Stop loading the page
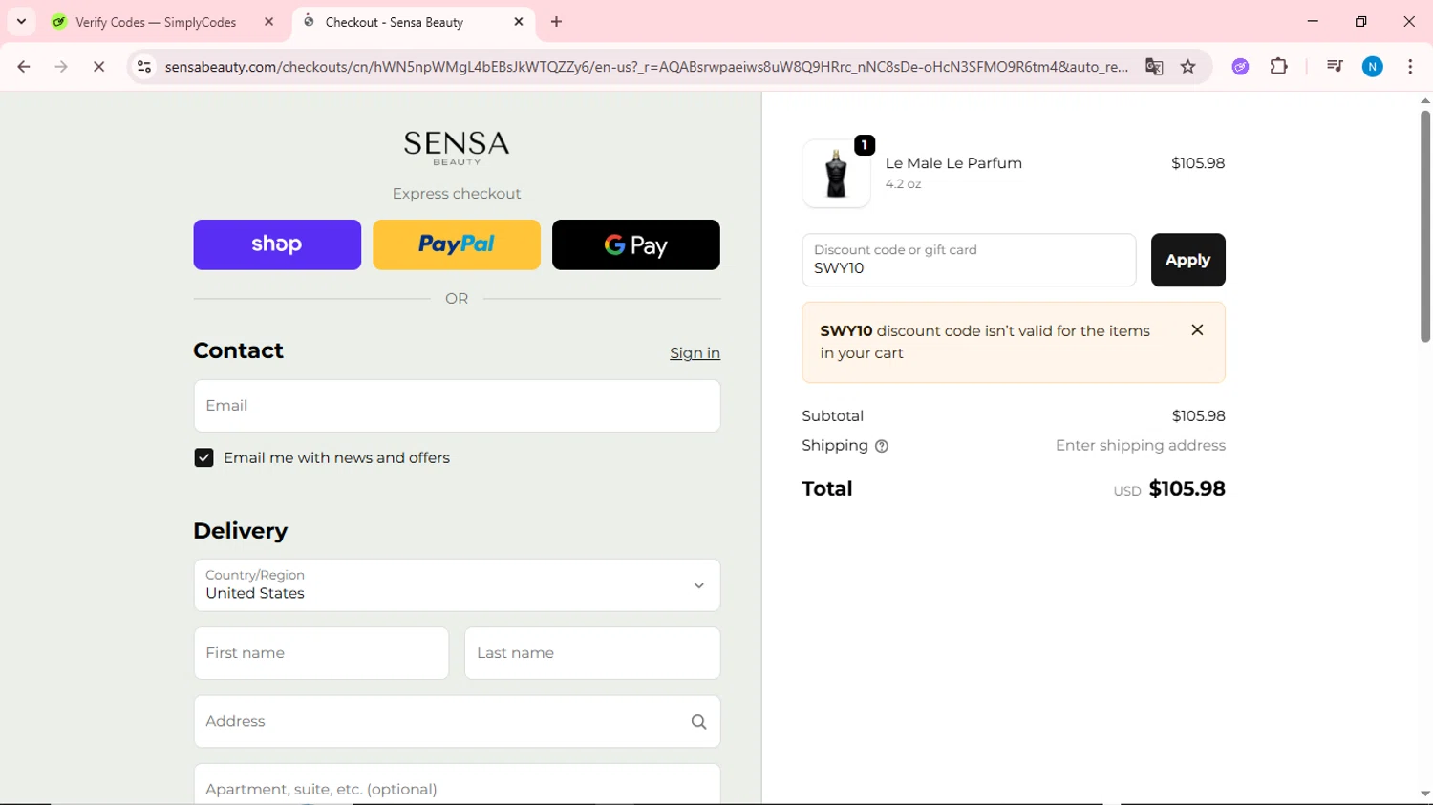 coord(98,67)
